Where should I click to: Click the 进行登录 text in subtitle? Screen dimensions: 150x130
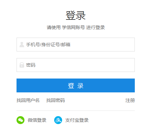[x=95, y=27]
